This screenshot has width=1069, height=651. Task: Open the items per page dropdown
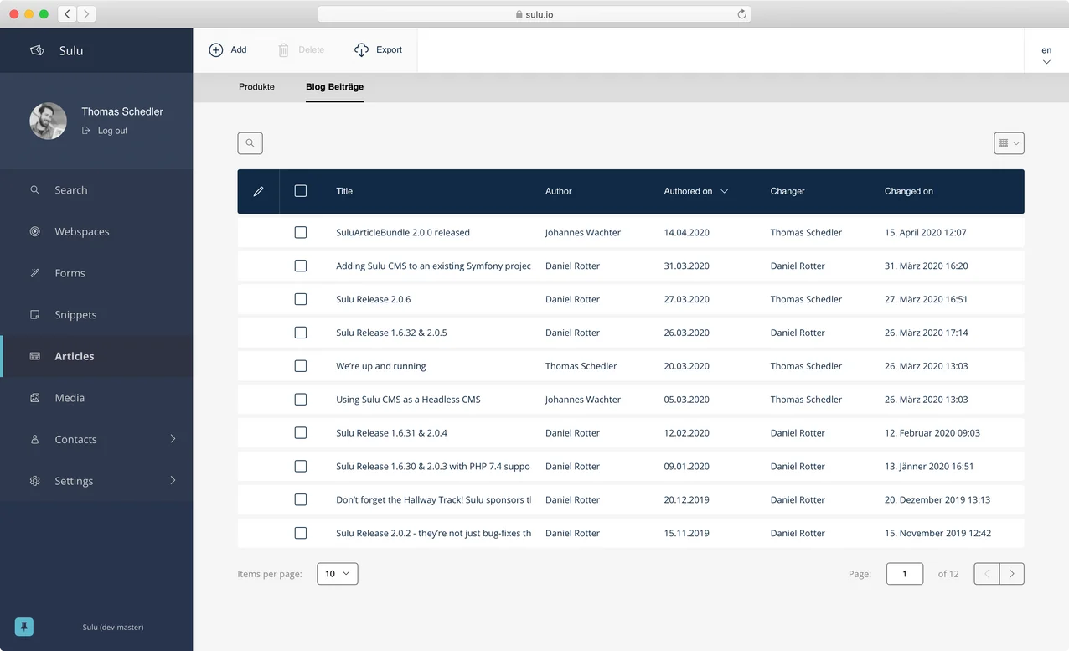coord(338,574)
